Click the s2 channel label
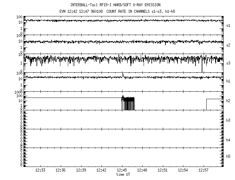Viewport: 235px width, 180px height. point(228,45)
